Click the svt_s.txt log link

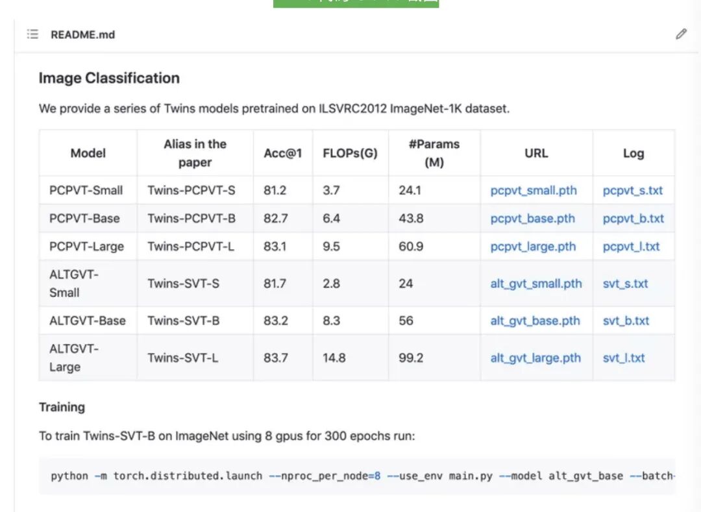[x=625, y=284]
